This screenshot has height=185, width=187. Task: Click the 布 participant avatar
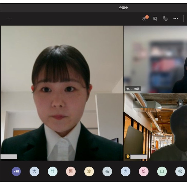pyautogui.click(x=107, y=171)
